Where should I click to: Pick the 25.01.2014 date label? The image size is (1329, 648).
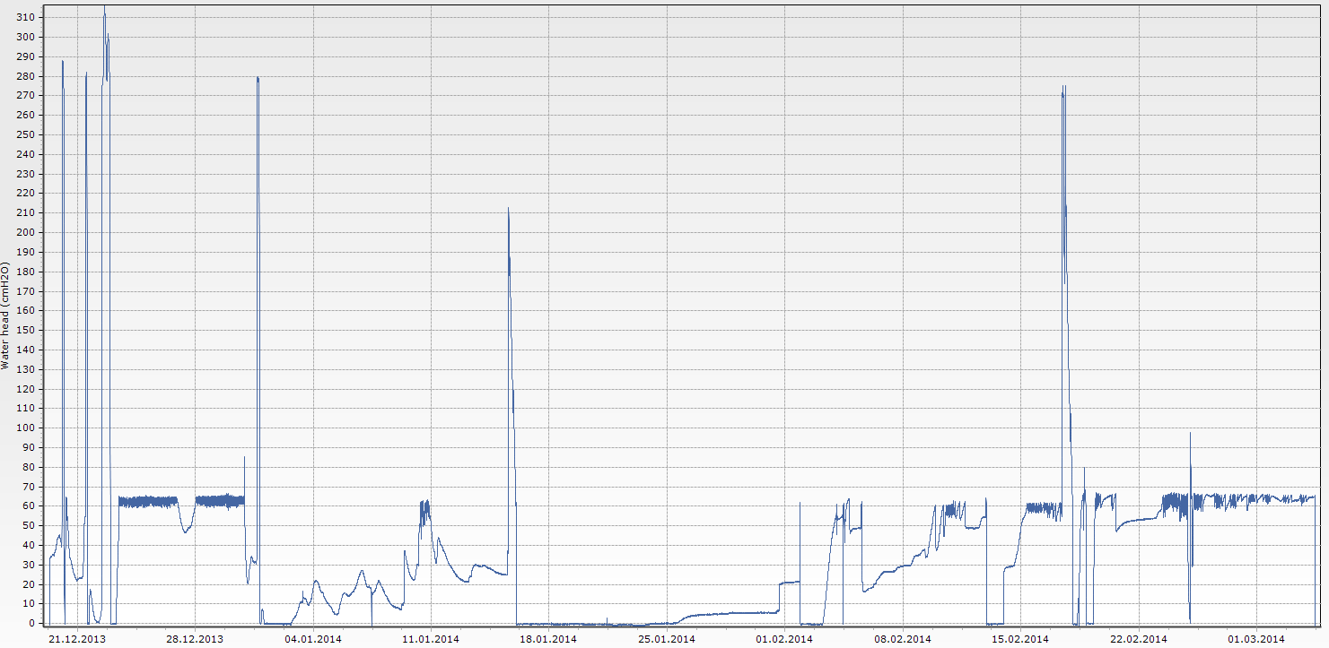pyautogui.click(x=667, y=639)
